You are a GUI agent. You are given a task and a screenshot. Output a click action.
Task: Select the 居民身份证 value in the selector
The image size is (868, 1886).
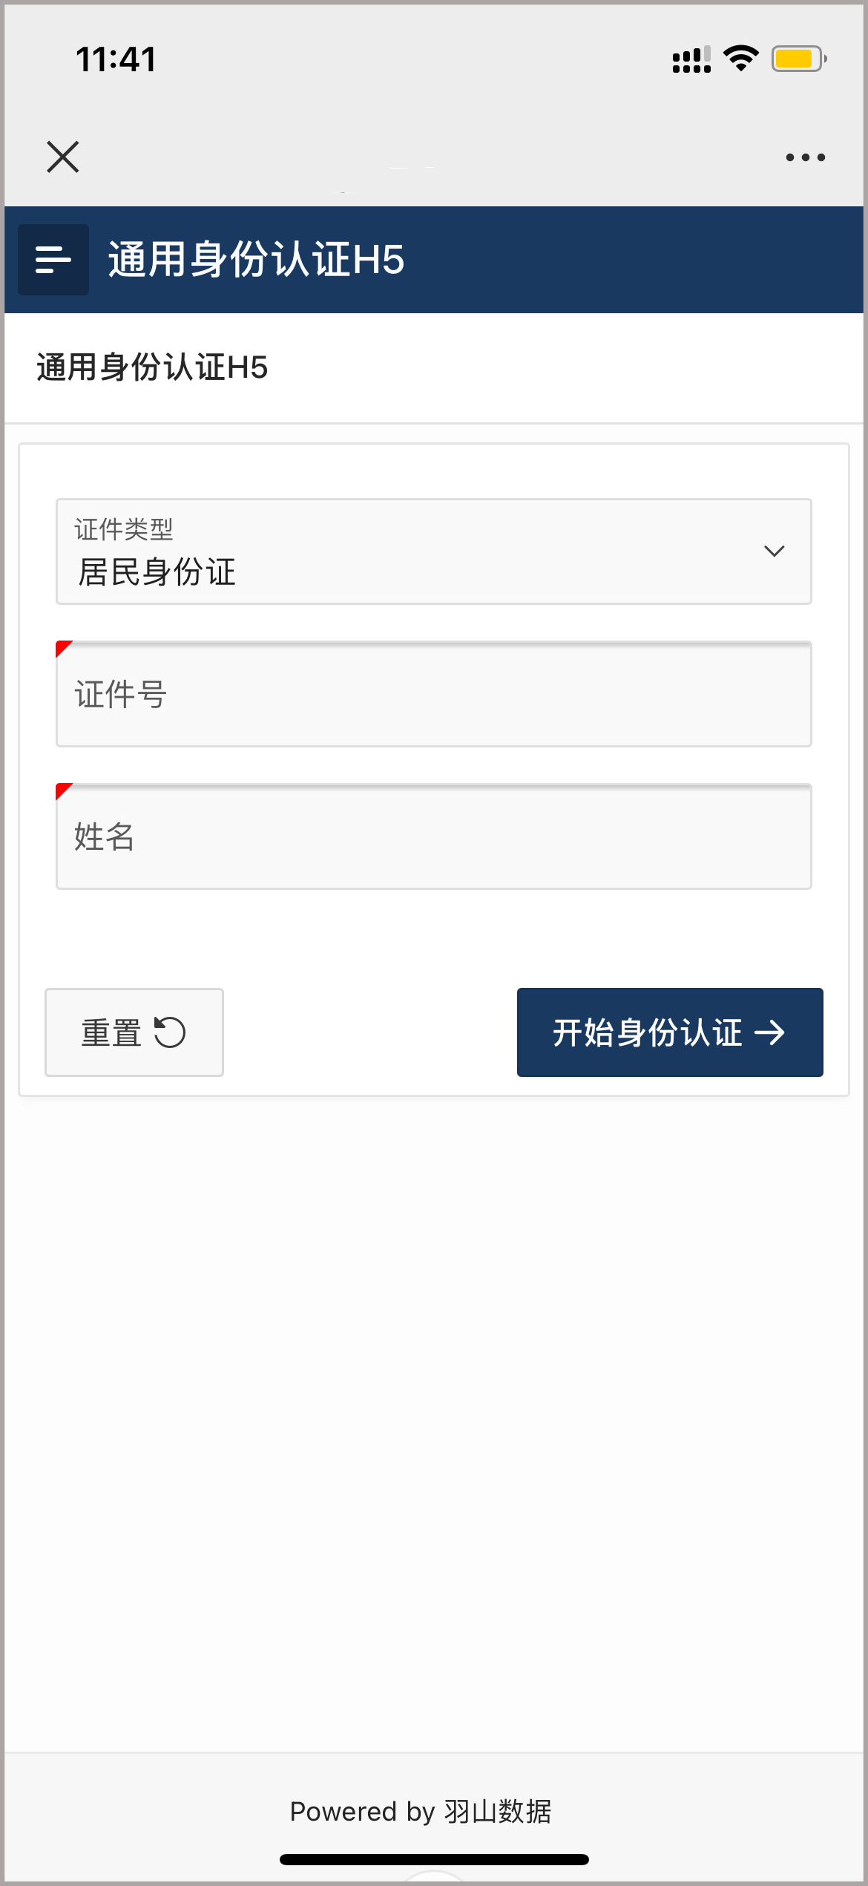(x=157, y=572)
